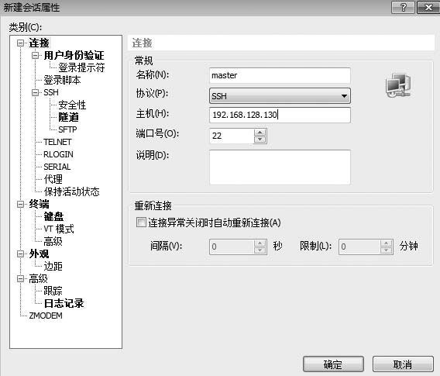Select ZMODEM in the category tree

click(46, 316)
